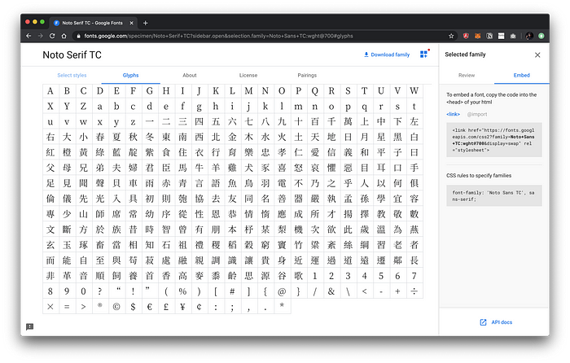Click the yen ¥ glyph cell
Viewport: 570px width, 363px height.
182,307
